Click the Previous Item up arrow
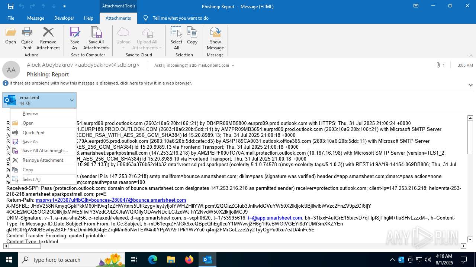The height and width of the screenshot is (267, 476). [43, 6]
